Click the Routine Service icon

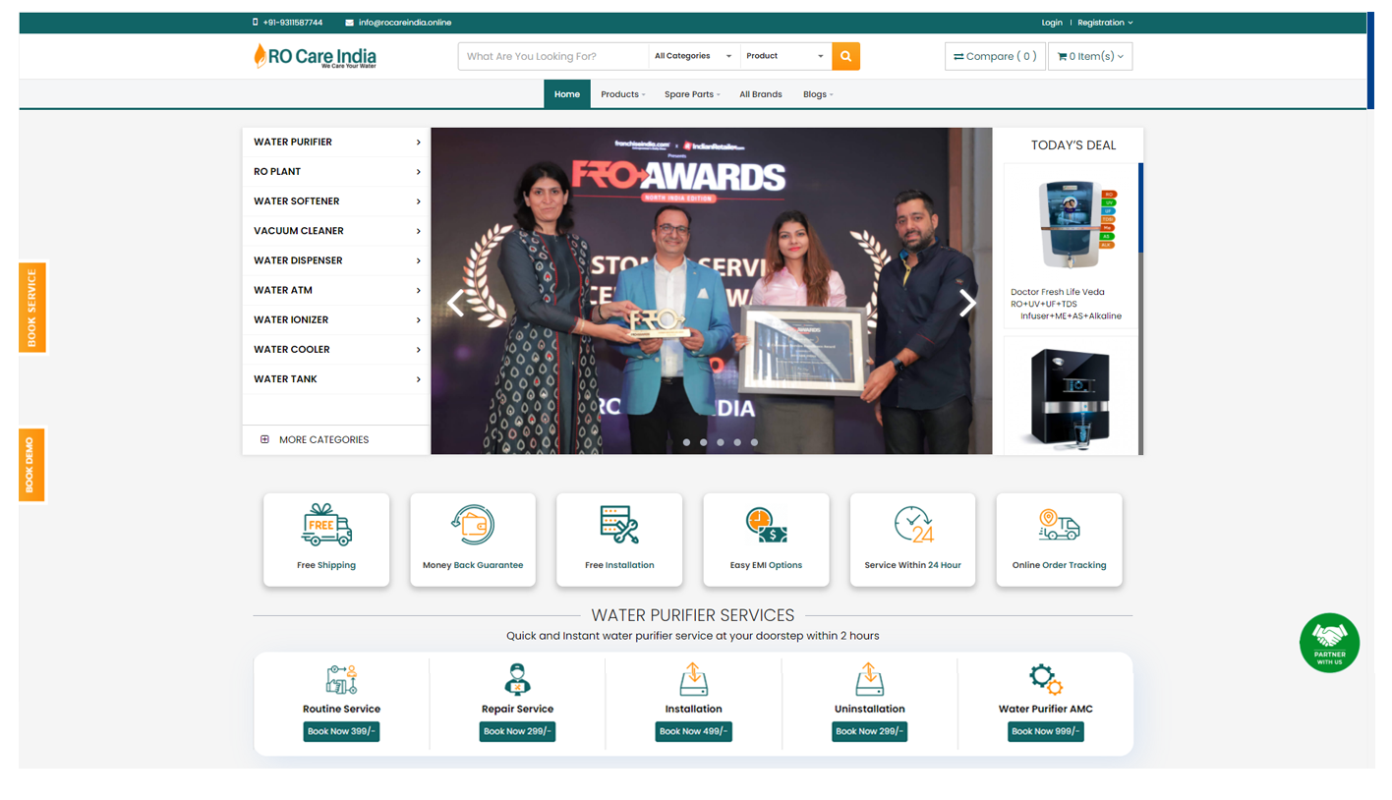tap(341, 679)
